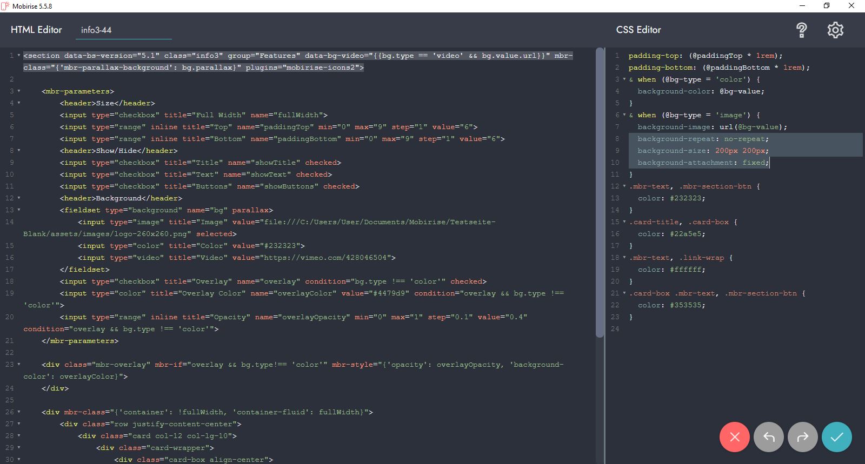This screenshot has width=865, height=464.
Task: Open the help question mark icon
Action: [802, 30]
